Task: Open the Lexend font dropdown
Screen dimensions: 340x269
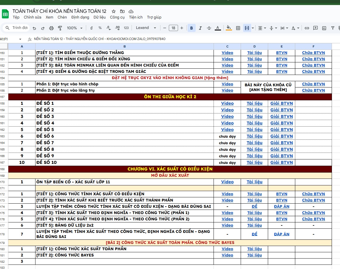Action: click(x=146, y=28)
